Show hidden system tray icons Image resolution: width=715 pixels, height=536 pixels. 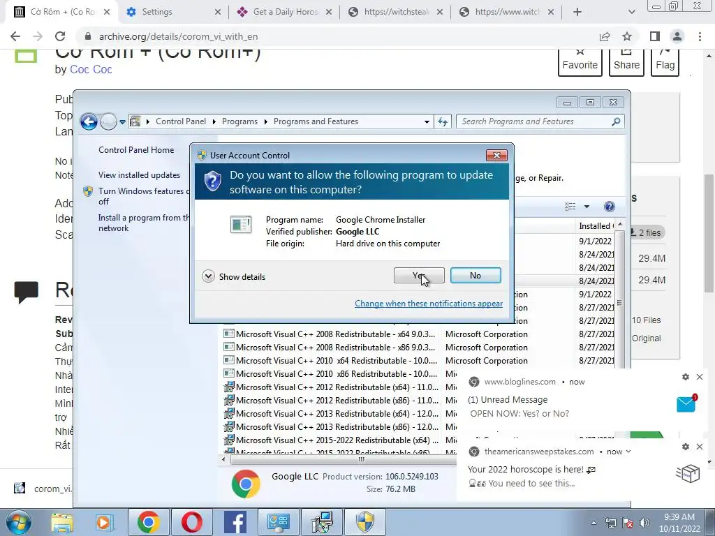pyautogui.click(x=594, y=523)
